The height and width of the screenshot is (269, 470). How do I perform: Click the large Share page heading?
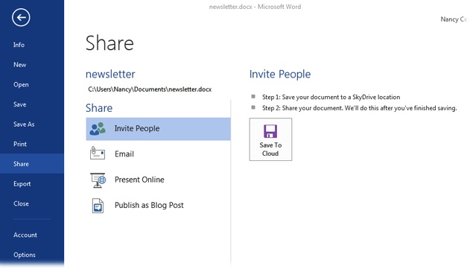[109, 43]
